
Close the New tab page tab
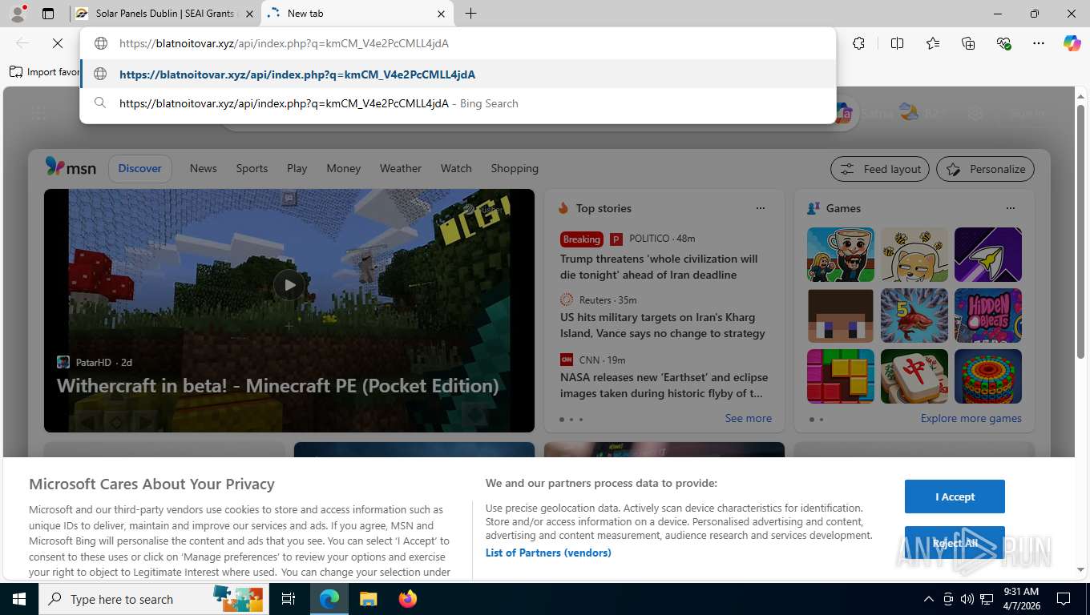[x=441, y=14]
